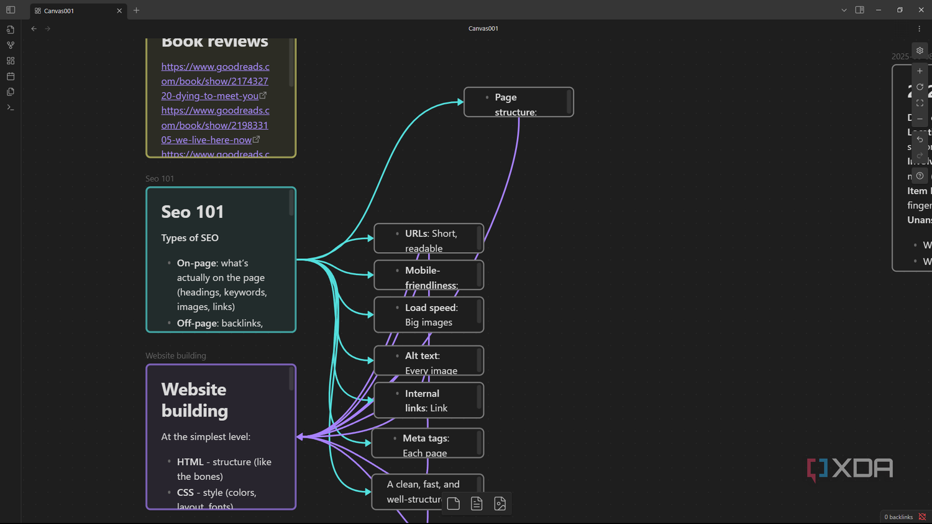Click the sync status icon in status bar
Viewport: 932px width, 524px height.
click(922, 517)
